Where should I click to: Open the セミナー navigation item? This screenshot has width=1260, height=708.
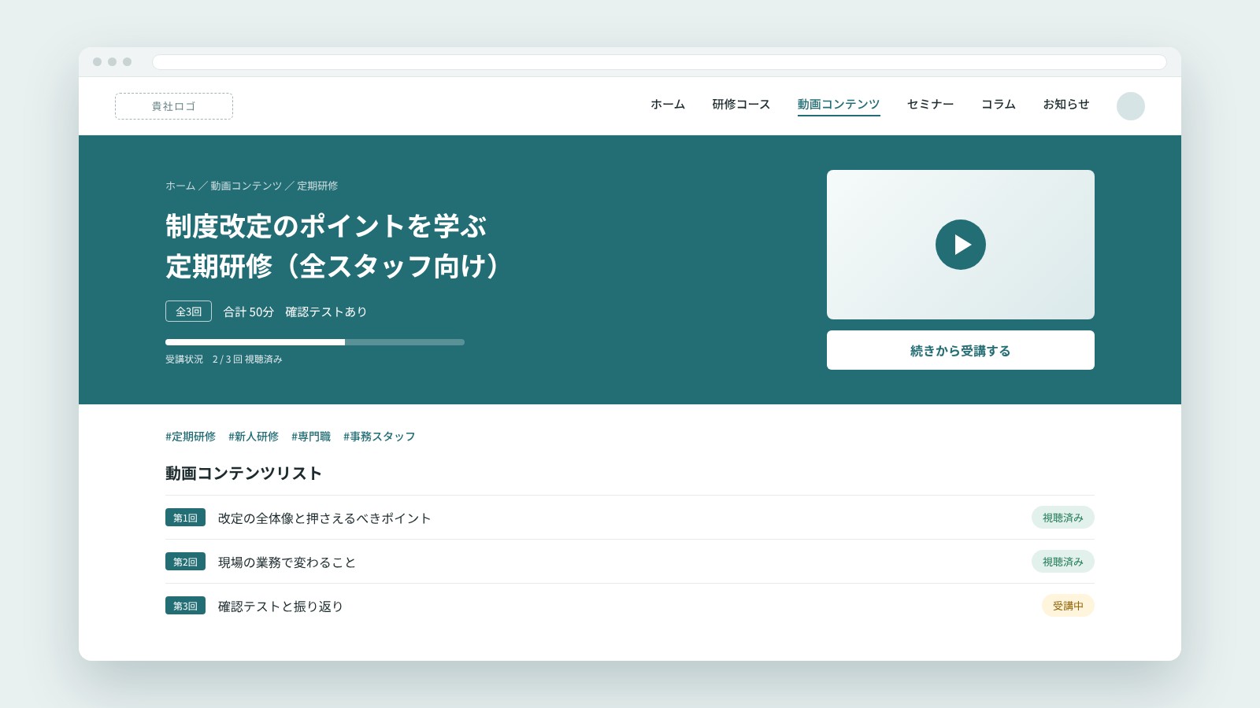tap(930, 105)
